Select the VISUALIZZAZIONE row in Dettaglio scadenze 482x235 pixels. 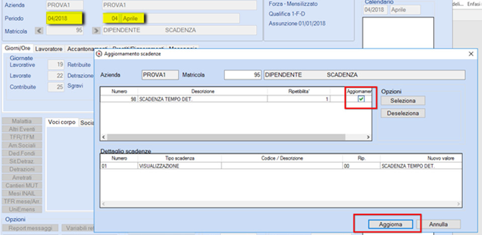281,166
